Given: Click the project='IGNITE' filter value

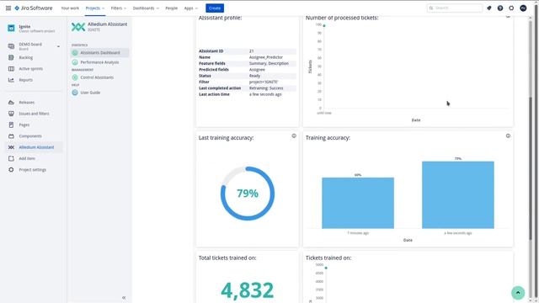Looking at the screenshot, I should (264, 82).
